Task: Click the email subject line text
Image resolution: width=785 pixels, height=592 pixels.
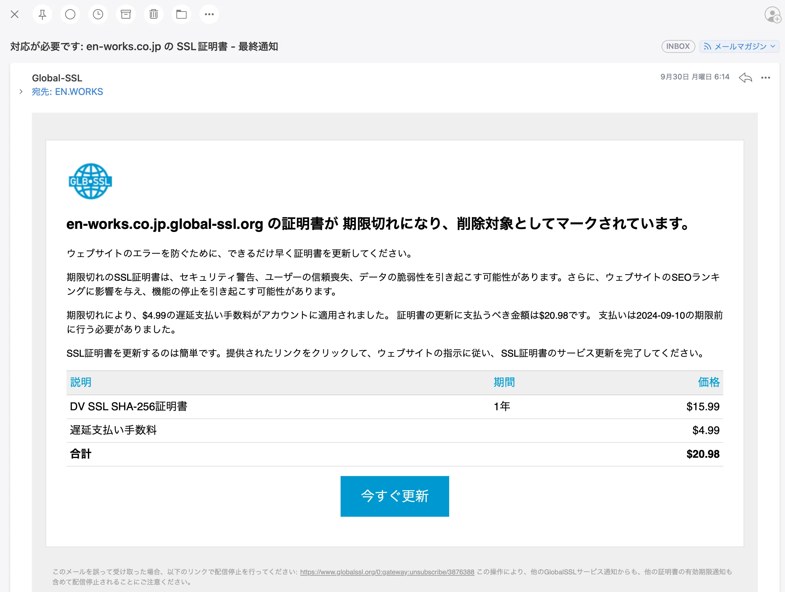Action: click(x=144, y=46)
